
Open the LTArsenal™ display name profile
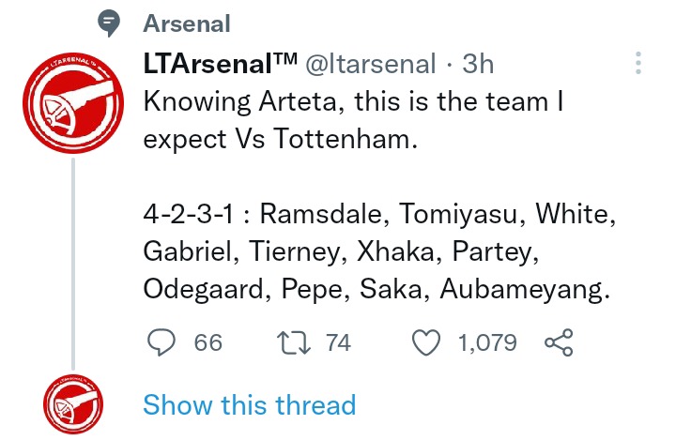click(221, 64)
